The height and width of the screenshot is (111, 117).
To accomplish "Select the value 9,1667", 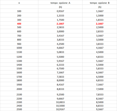I will click(x=100, y=109).
